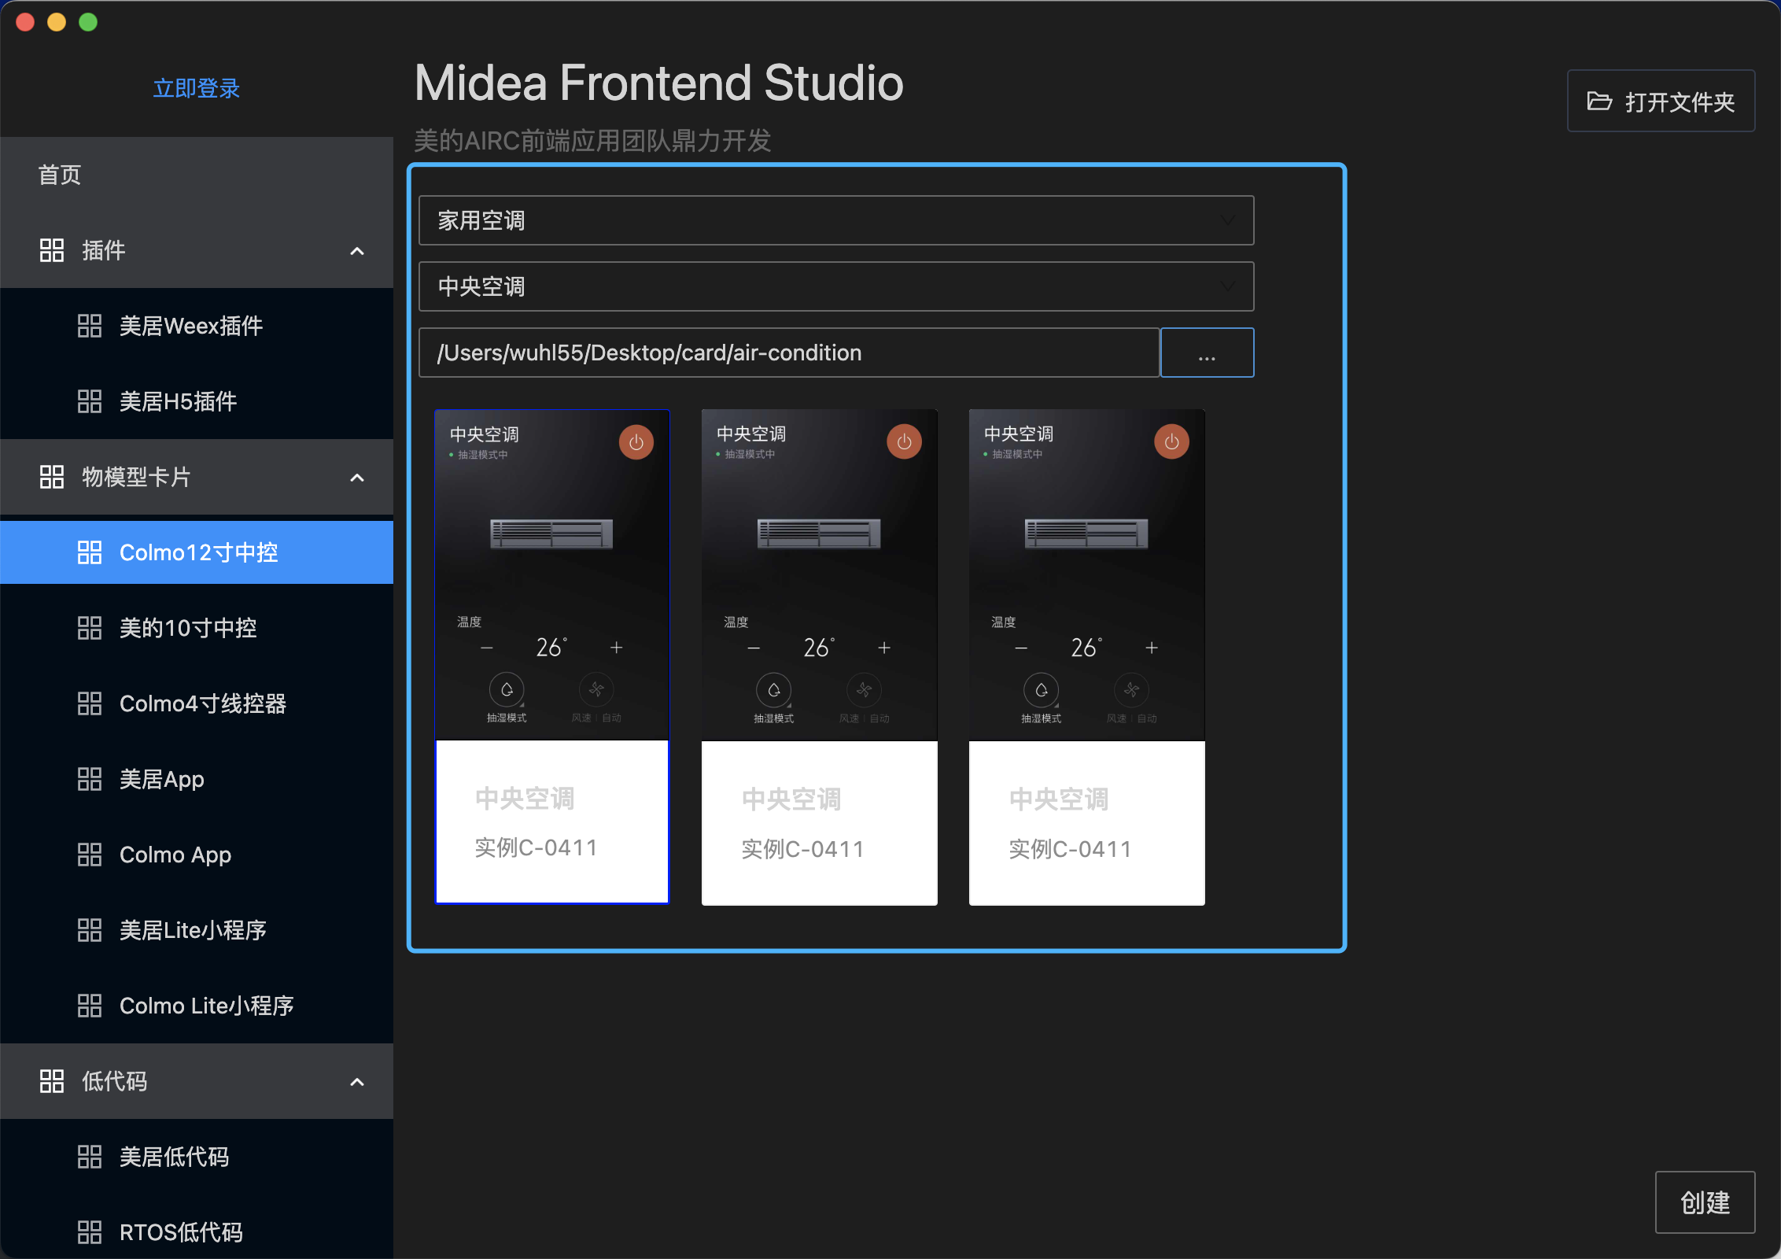Click the grid icon beside 插件

52,250
